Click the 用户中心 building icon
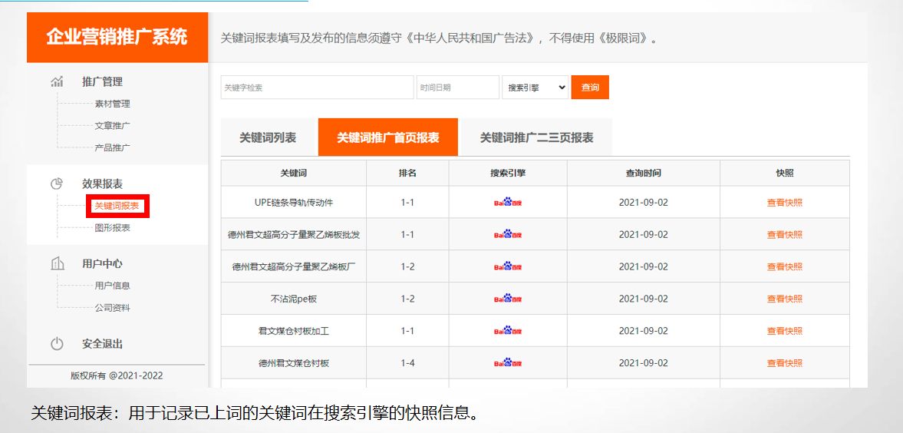903x433 pixels. coord(57,263)
